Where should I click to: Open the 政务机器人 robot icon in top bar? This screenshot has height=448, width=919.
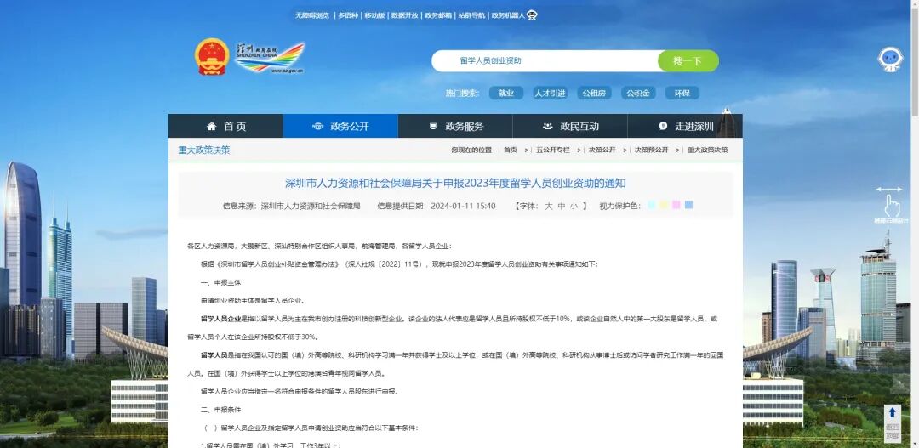coord(532,14)
